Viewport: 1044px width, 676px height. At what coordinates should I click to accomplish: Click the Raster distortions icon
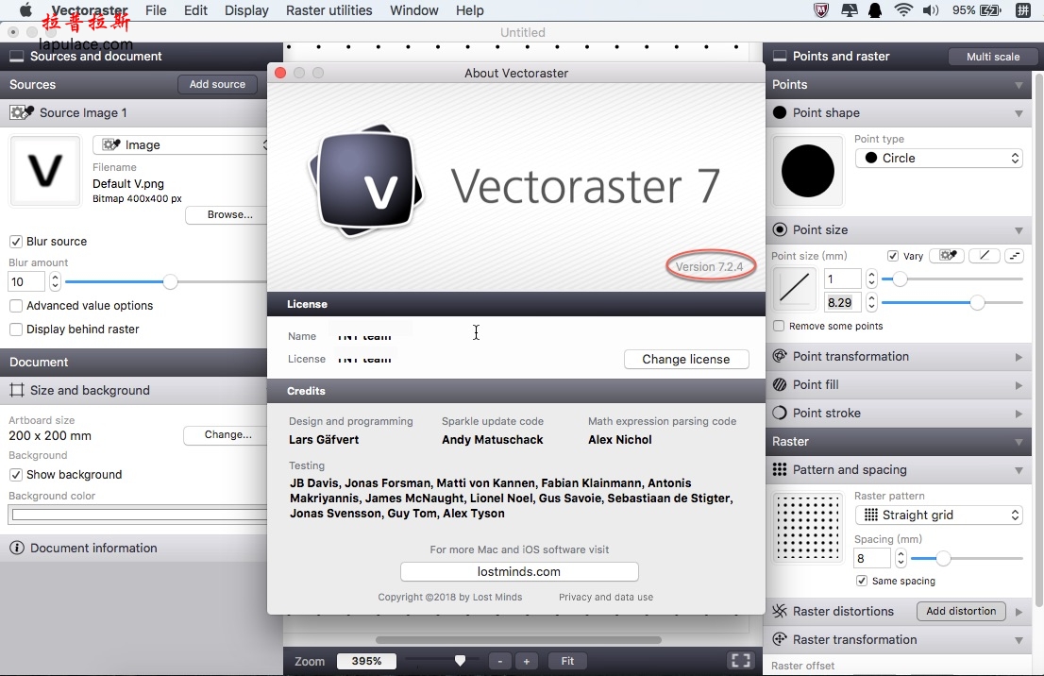coord(780,612)
